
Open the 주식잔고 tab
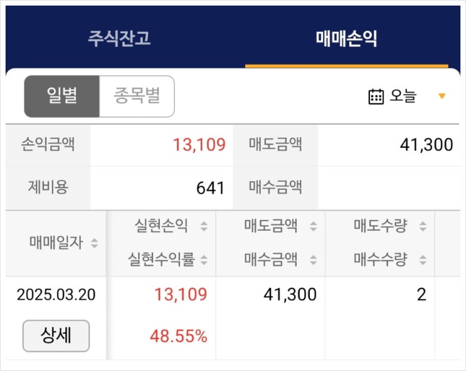[x=119, y=39]
